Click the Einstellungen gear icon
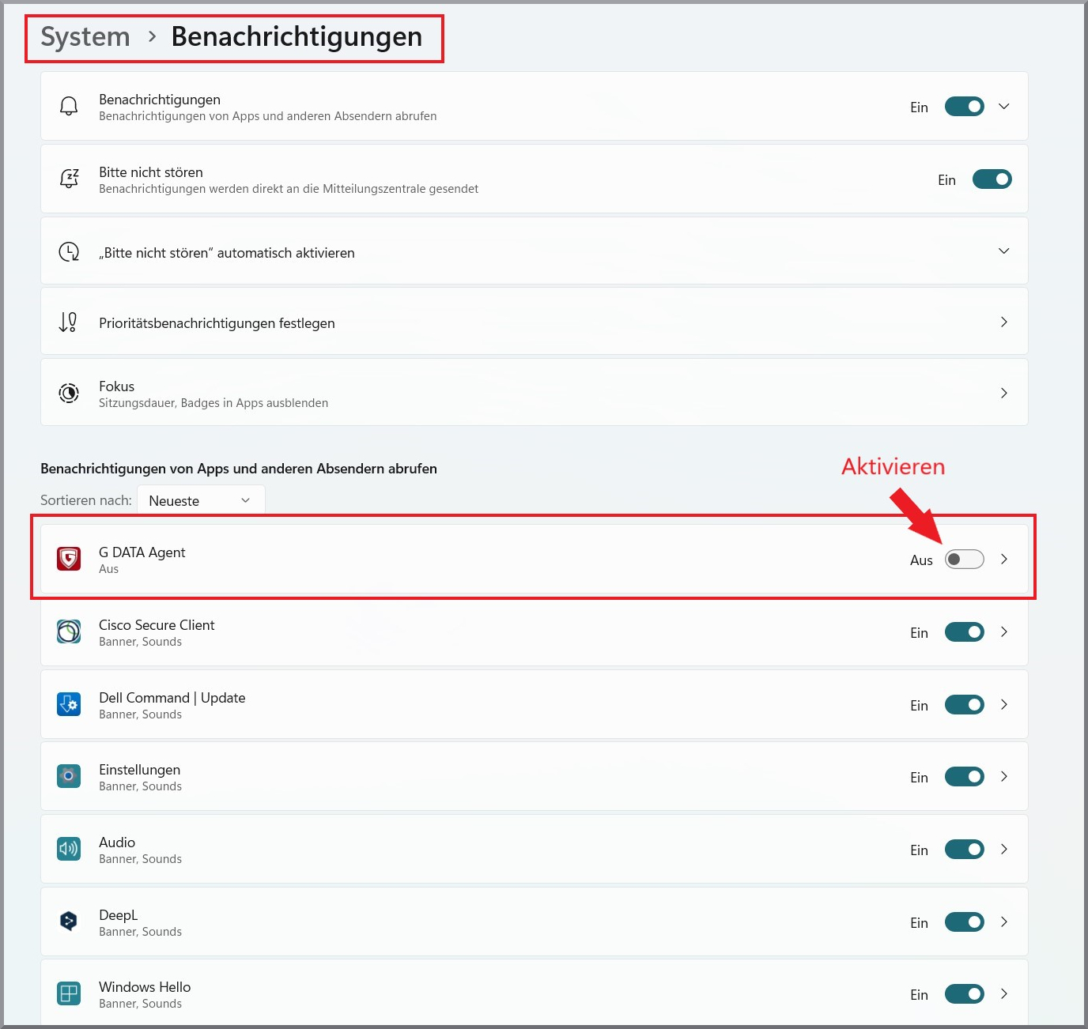1088x1029 pixels. pos(69,776)
